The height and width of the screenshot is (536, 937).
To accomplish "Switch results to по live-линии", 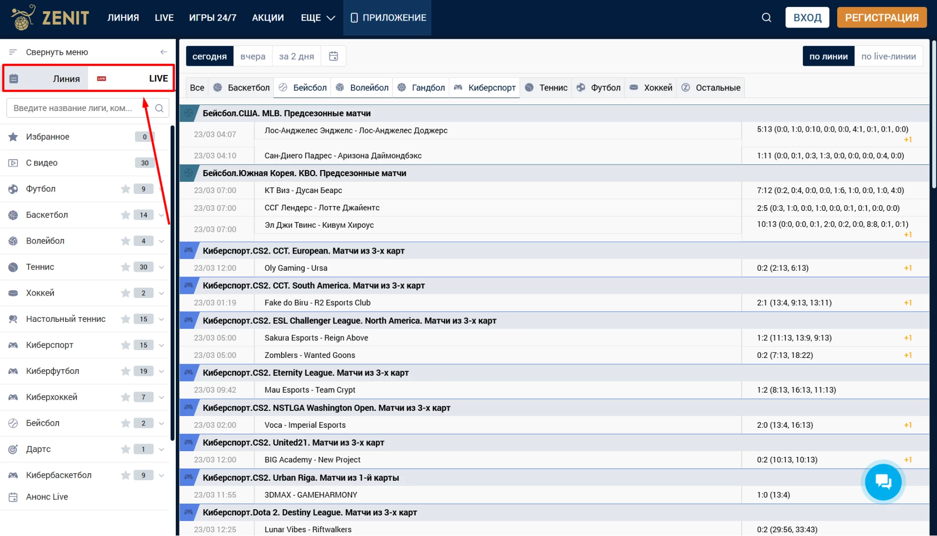I will tap(888, 56).
